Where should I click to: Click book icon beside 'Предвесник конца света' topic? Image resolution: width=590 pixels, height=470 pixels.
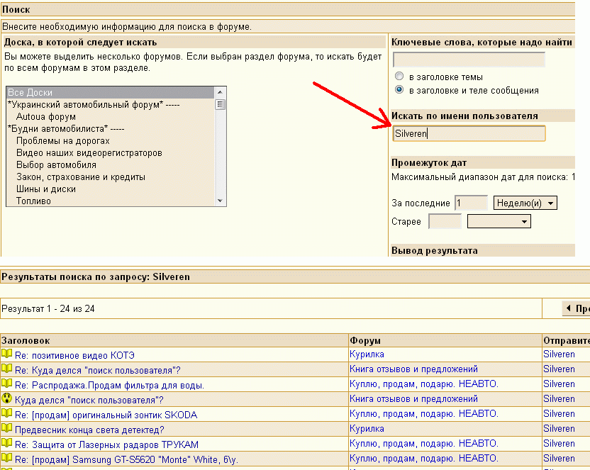(7, 429)
